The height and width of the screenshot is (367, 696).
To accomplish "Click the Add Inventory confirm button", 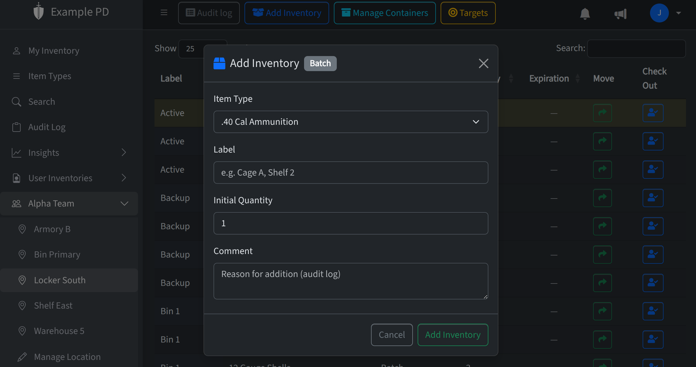I will click(452, 335).
